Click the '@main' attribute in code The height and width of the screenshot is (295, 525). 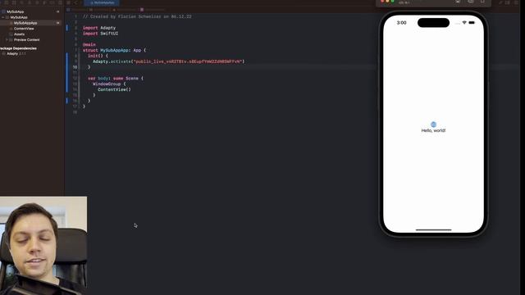click(x=89, y=45)
